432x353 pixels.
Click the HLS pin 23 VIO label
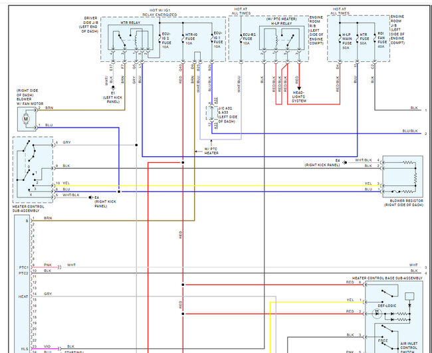pyautogui.click(x=47, y=346)
